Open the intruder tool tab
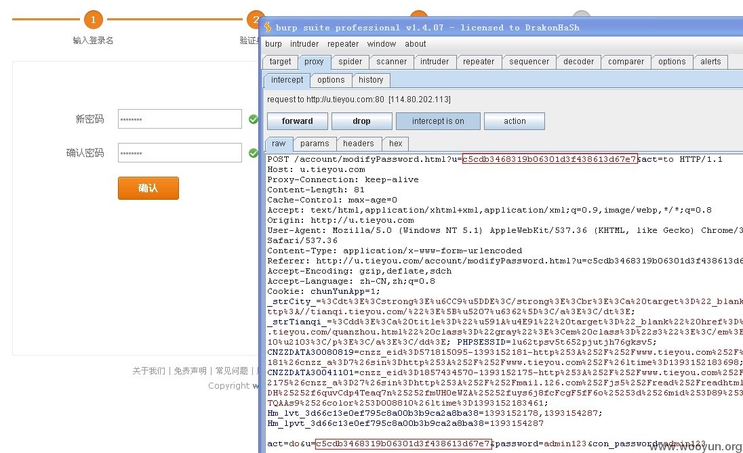Image resolution: width=743 pixels, height=453 pixels. click(435, 62)
